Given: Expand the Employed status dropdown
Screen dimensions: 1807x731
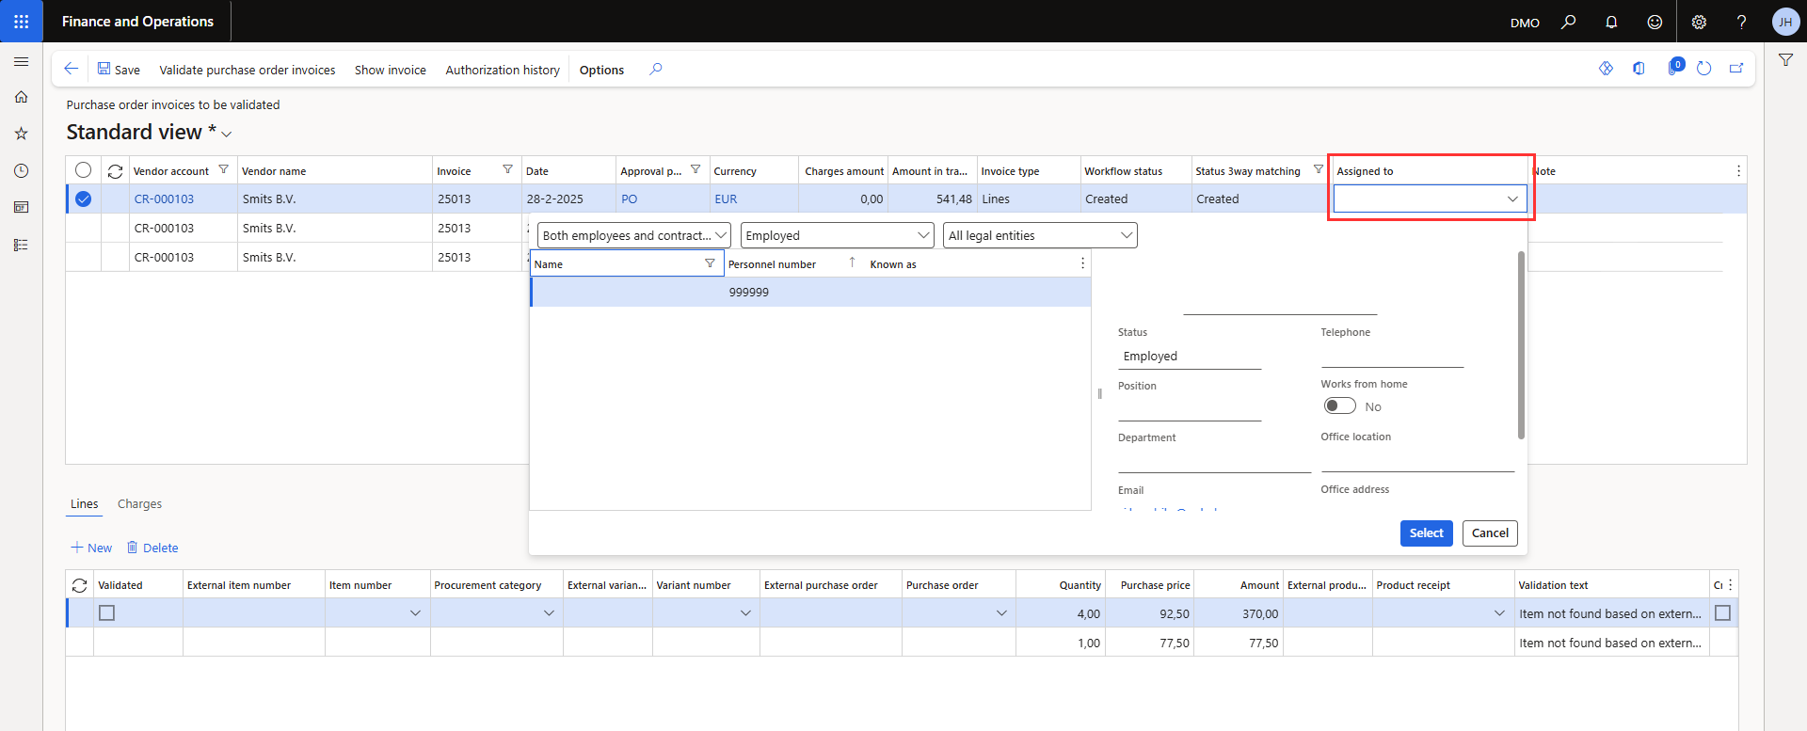Looking at the screenshot, I should click(923, 235).
